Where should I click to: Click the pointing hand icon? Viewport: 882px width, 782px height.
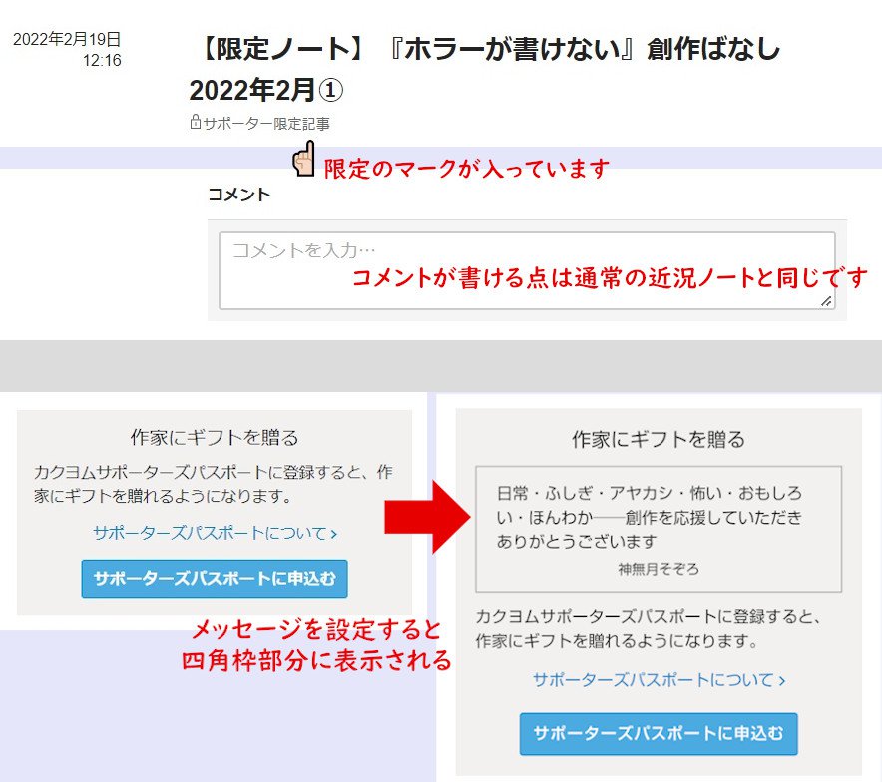[x=304, y=160]
